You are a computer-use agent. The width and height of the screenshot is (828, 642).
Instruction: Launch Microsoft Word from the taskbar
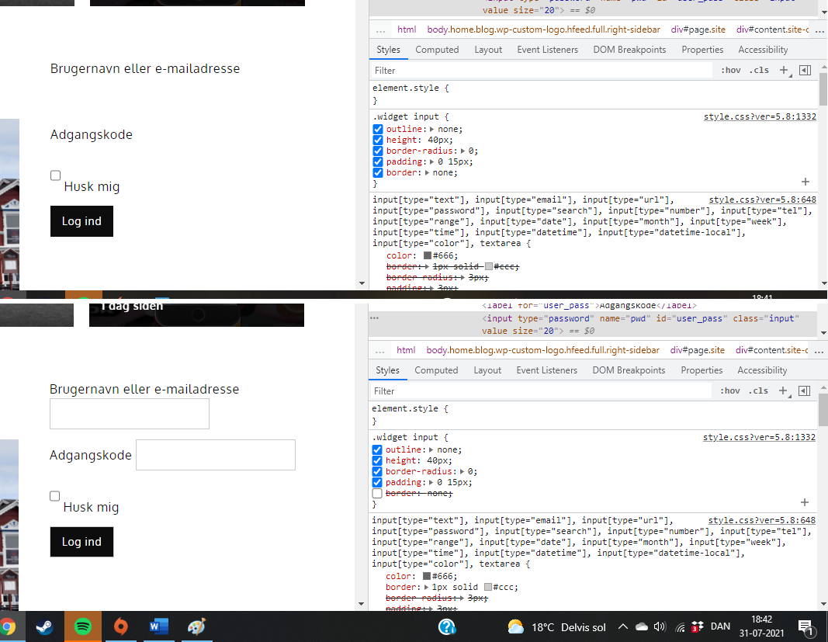[x=158, y=626]
